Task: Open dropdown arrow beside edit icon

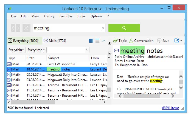Action: [x=181, y=41]
